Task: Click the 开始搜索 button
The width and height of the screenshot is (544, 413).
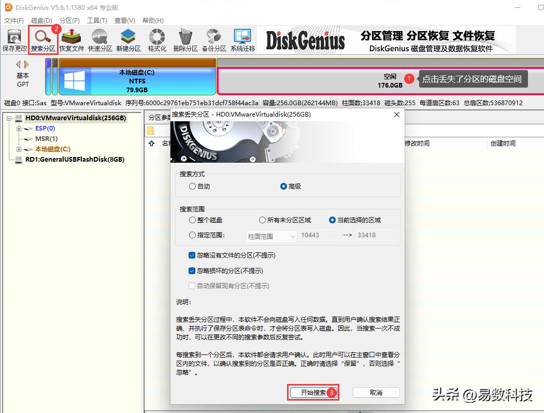Action: pyautogui.click(x=313, y=393)
